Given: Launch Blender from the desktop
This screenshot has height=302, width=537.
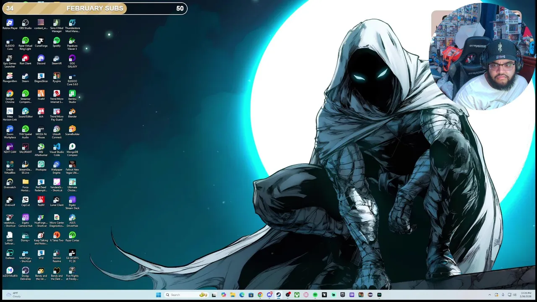Looking at the screenshot, I should [72, 113].
